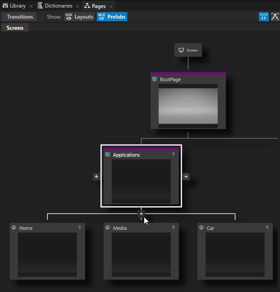
Task: Add a page below the Applications node
Action: tap(141, 214)
